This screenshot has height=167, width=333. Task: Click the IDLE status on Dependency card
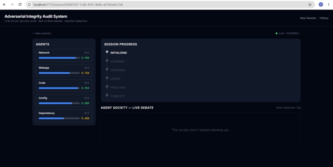(x=87, y=113)
